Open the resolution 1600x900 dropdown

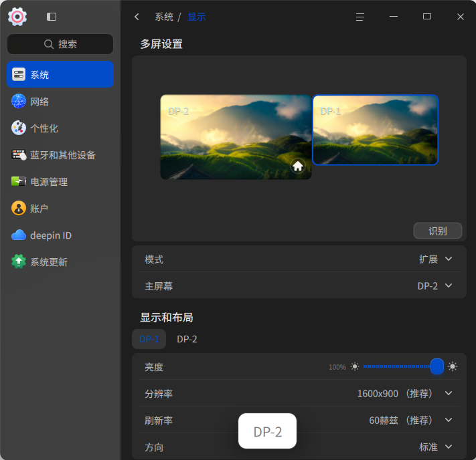click(x=405, y=394)
